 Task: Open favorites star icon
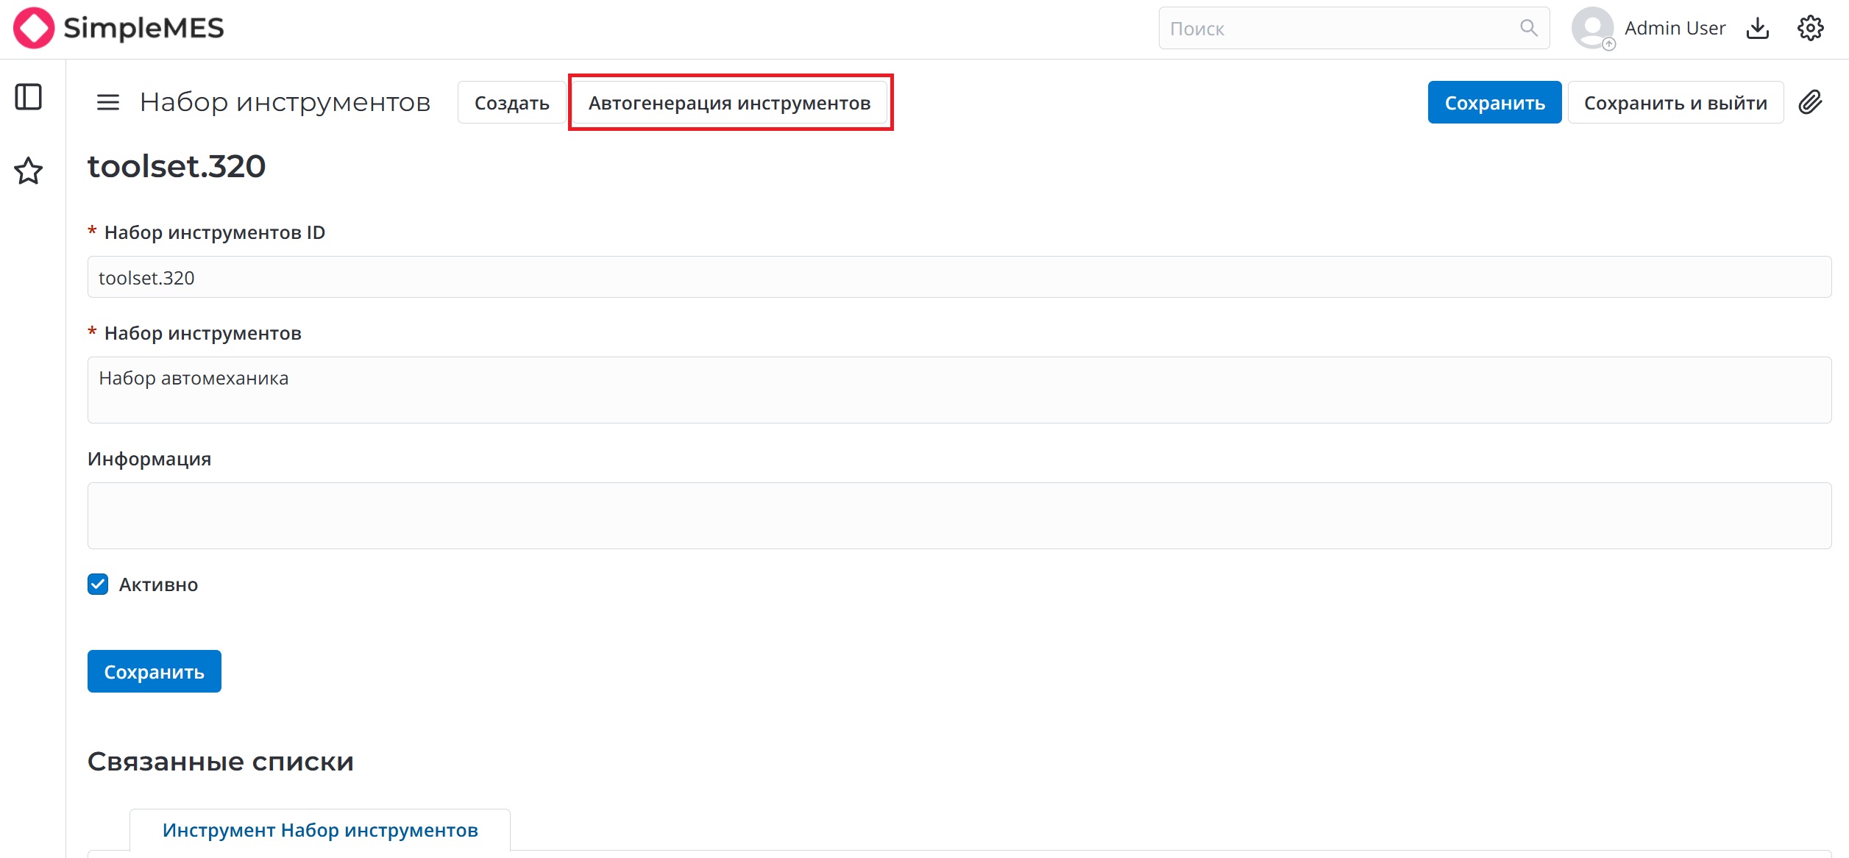tap(29, 171)
